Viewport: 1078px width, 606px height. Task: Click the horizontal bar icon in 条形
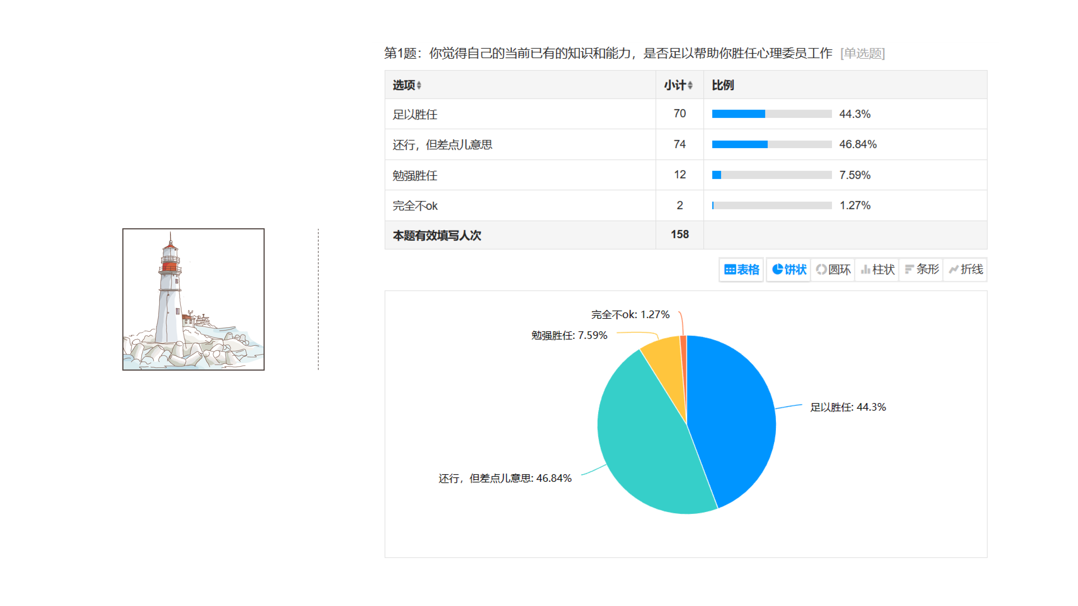coord(909,270)
